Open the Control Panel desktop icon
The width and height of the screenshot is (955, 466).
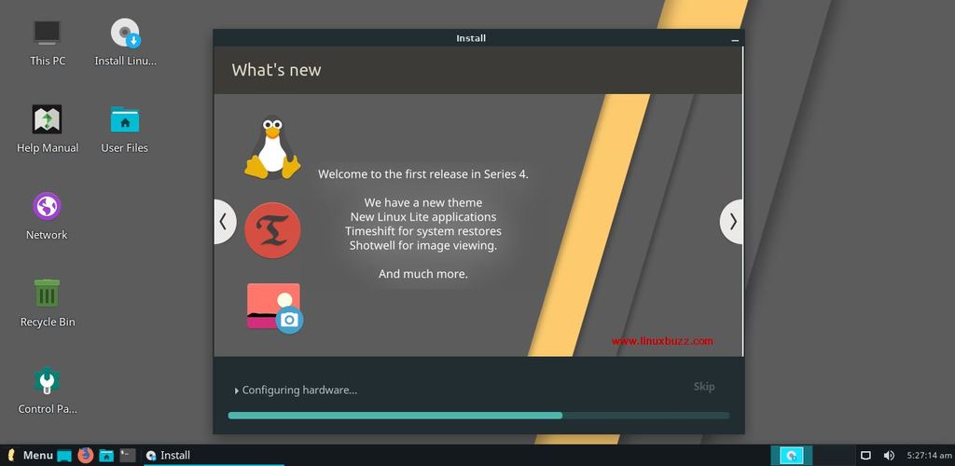47,380
